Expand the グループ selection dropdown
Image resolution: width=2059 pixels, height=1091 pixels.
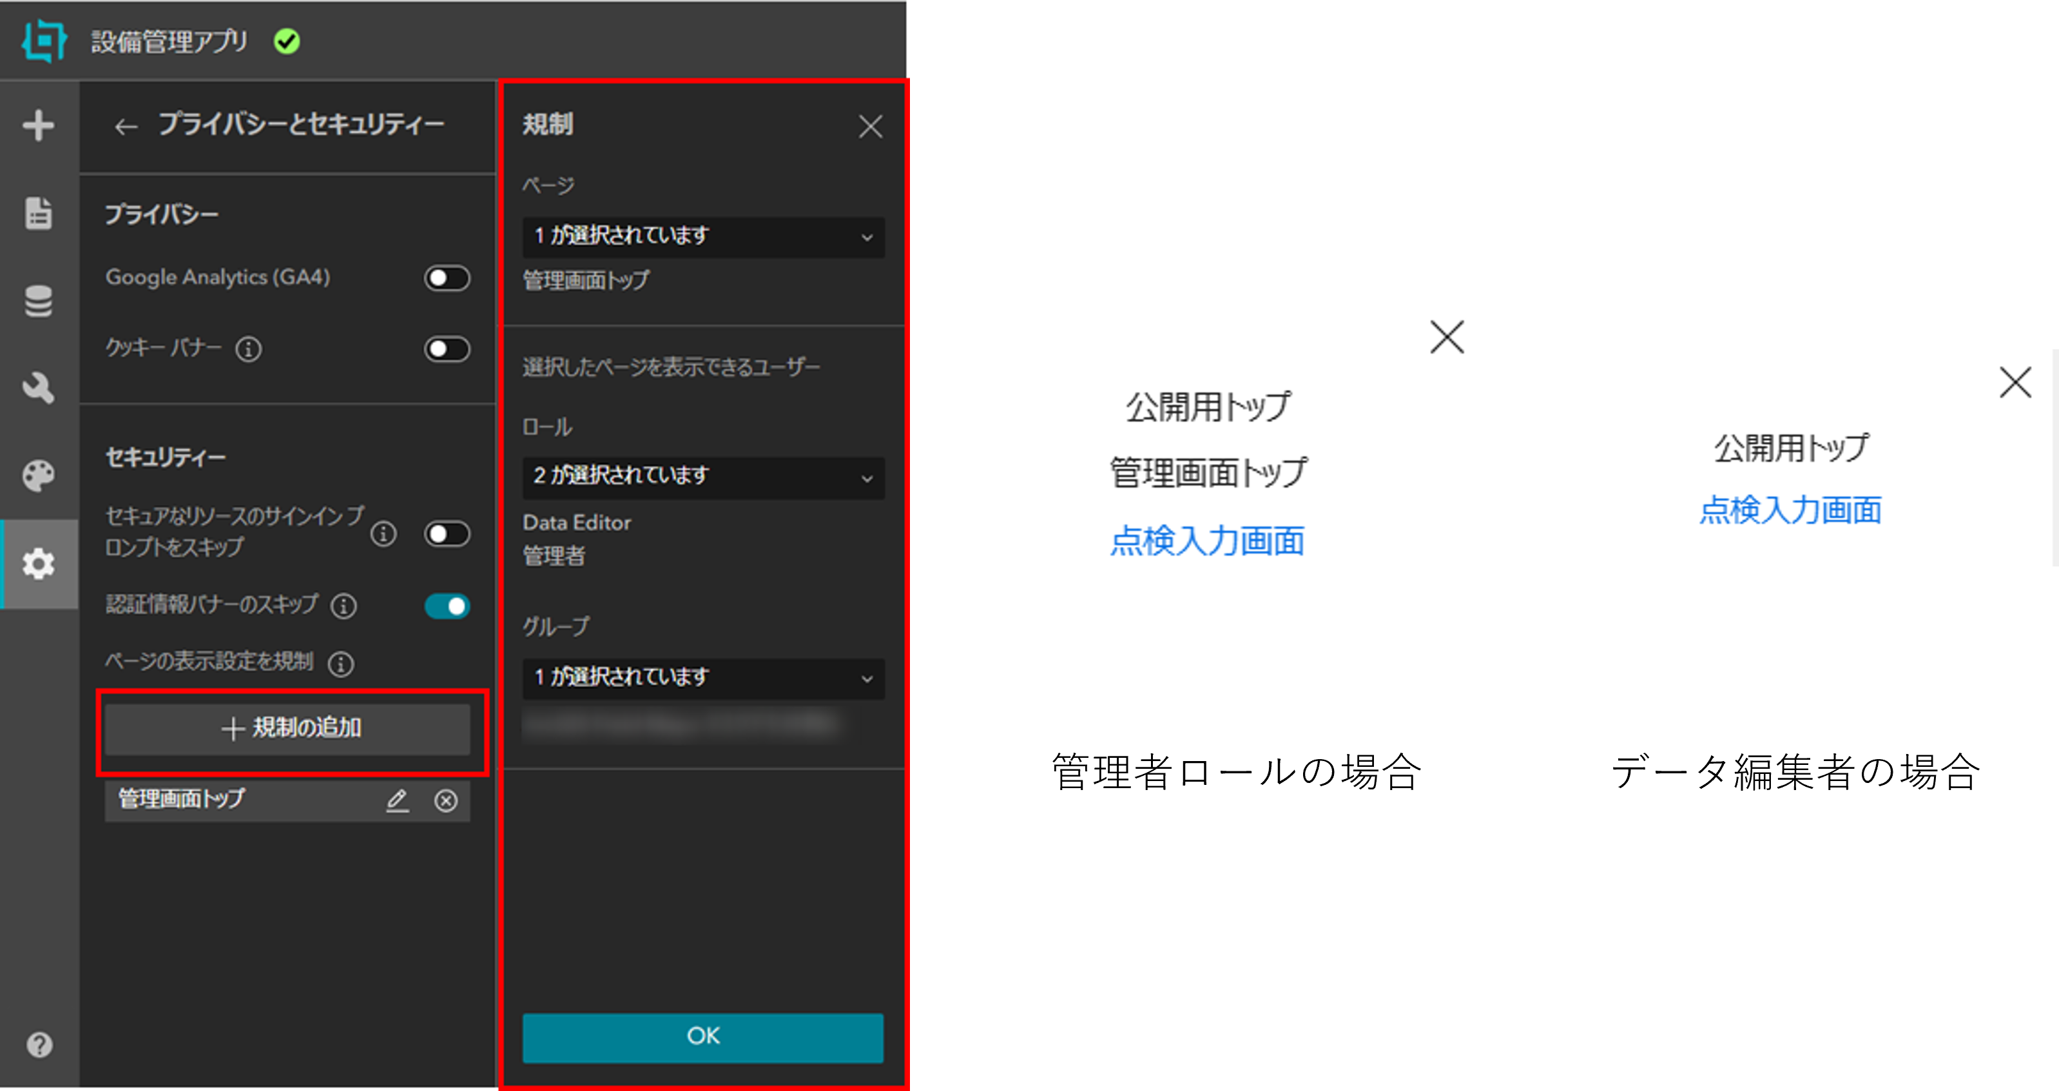pos(703,679)
